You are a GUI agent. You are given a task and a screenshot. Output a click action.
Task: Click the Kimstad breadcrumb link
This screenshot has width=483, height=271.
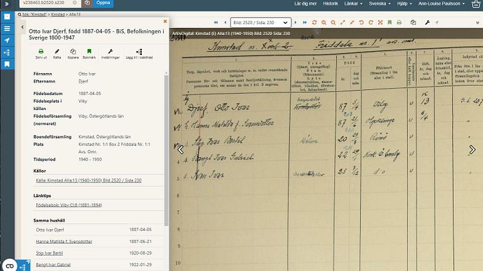(x=58, y=14)
